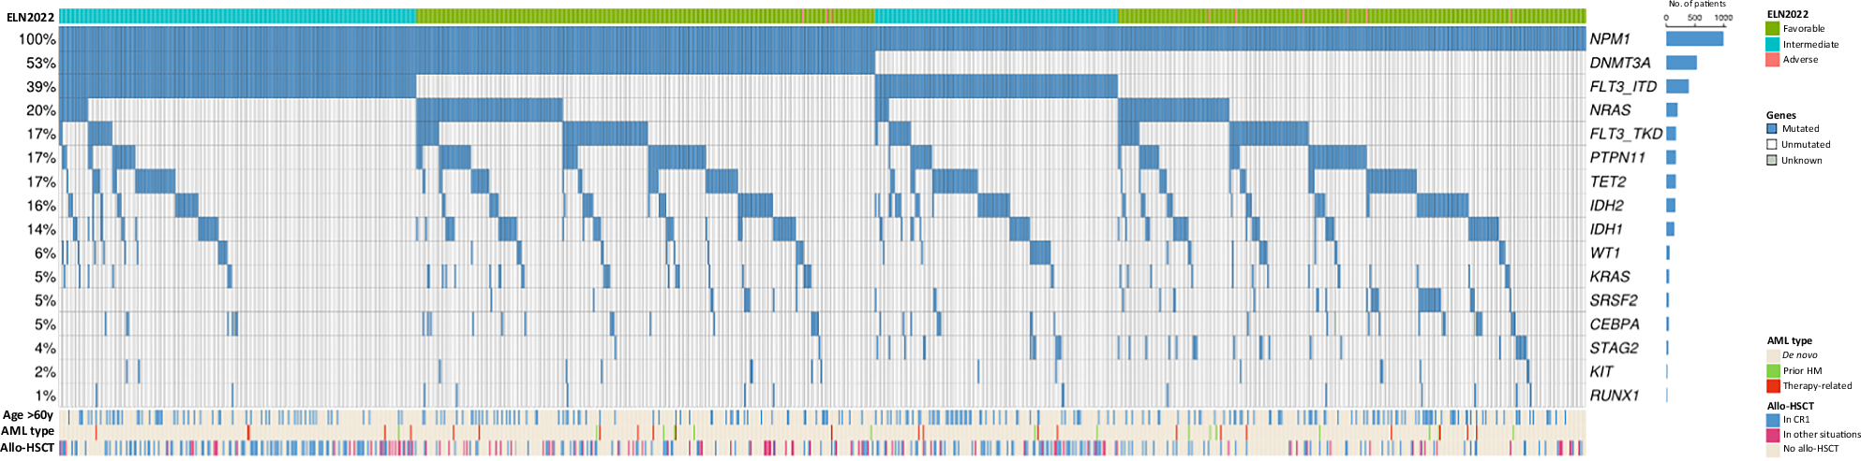Click the 53% frequency value
The height and width of the screenshot is (461, 1861).
41,64
